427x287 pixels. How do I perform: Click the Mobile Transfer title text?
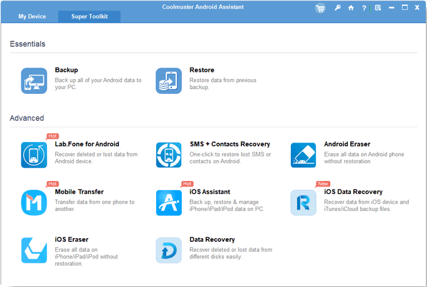point(79,192)
